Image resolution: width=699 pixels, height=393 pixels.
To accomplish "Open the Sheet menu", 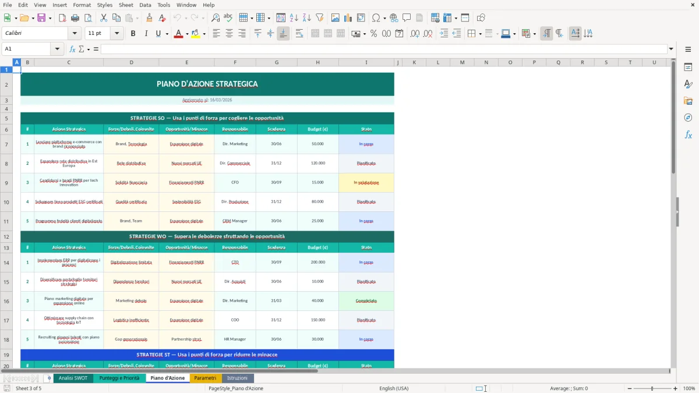I will tap(126, 5).
